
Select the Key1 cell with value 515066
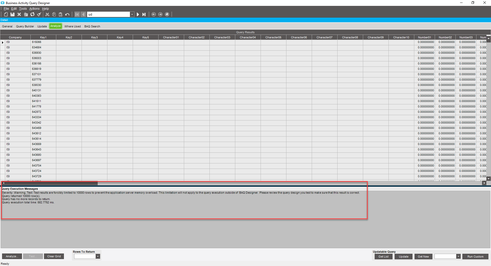(43, 42)
